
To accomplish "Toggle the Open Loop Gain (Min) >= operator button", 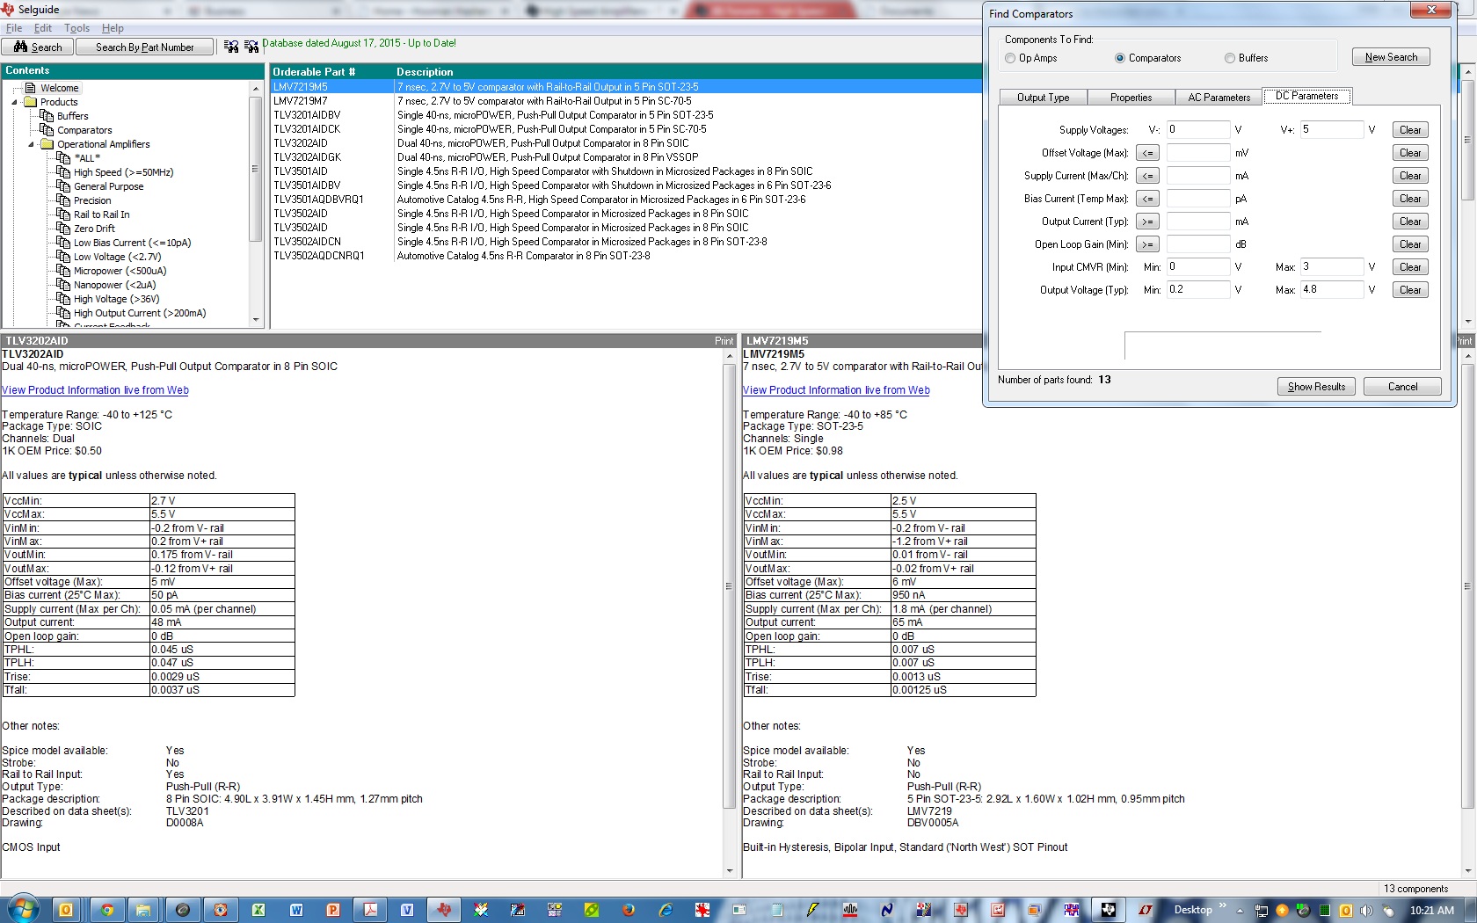I will pyautogui.click(x=1147, y=244).
